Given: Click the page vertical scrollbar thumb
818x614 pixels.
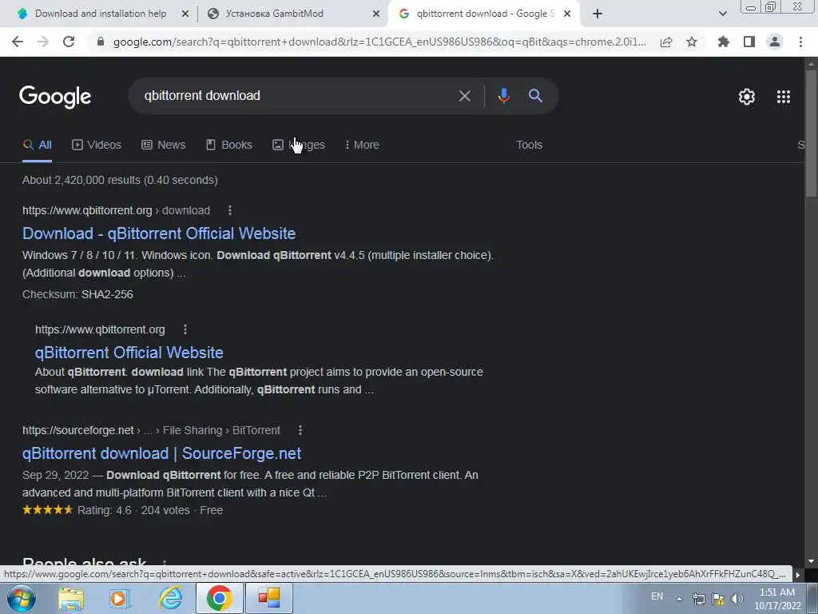Looking at the screenshot, I should (x=811, y=134).
